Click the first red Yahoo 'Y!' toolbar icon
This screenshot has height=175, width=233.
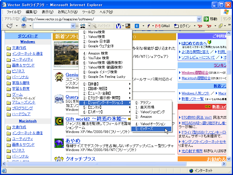click(x=200, y=26)
